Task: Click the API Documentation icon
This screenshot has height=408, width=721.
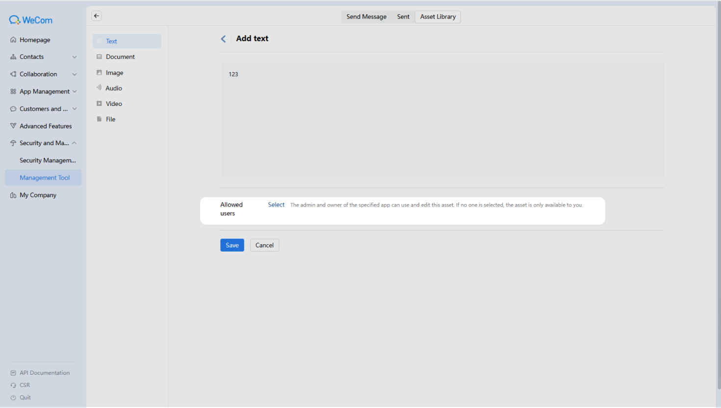Action: pyautogui.click(x=13, y=373)
